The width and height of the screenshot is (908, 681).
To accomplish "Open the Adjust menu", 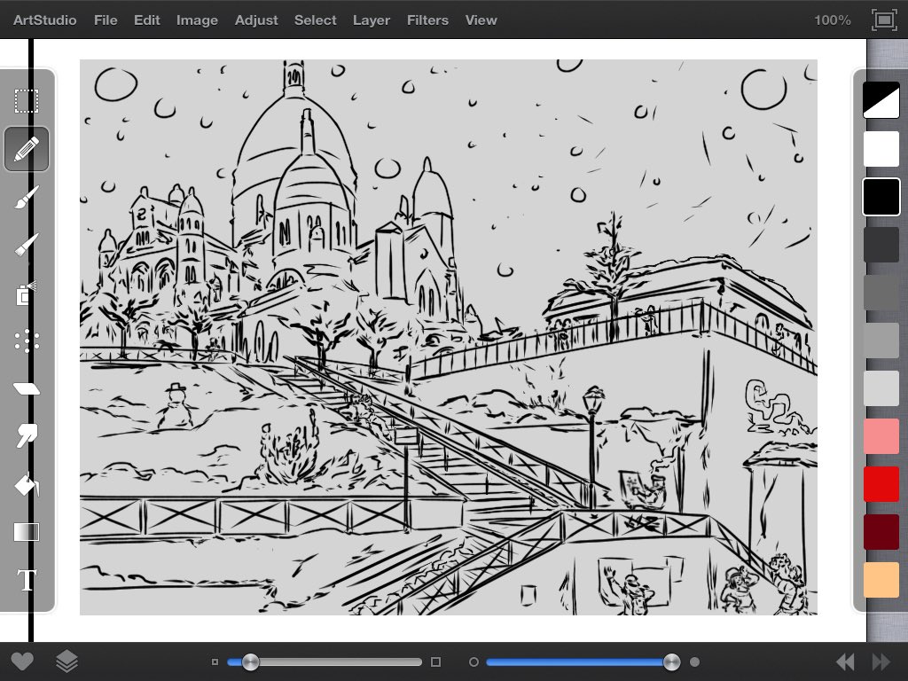I will pyautogui.click(x=256, y=20).
